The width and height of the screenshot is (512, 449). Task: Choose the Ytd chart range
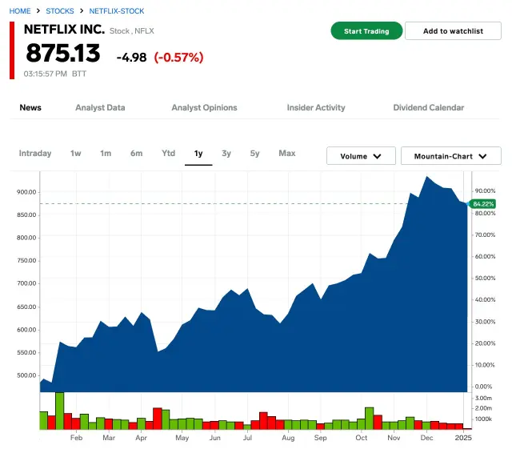coord(168,154)
